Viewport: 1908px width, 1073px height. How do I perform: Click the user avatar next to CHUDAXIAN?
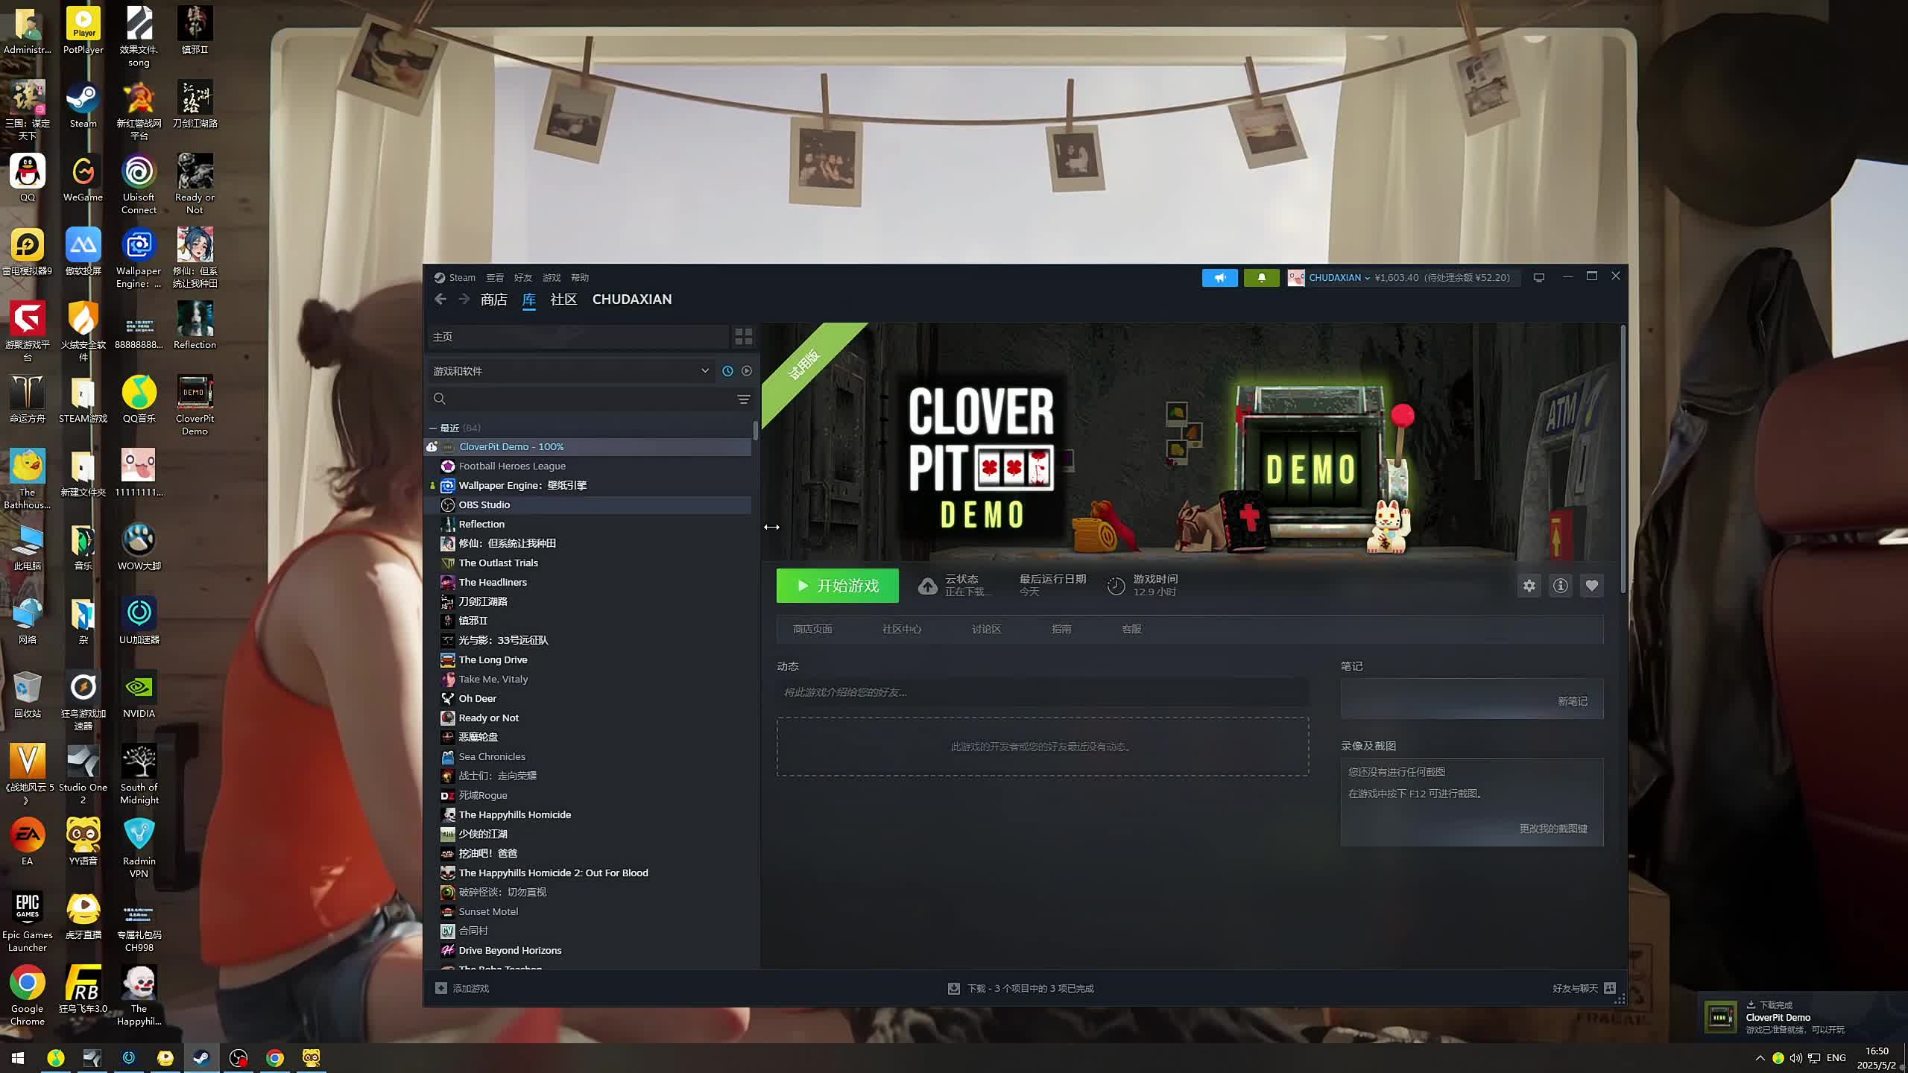point(1296,277)
